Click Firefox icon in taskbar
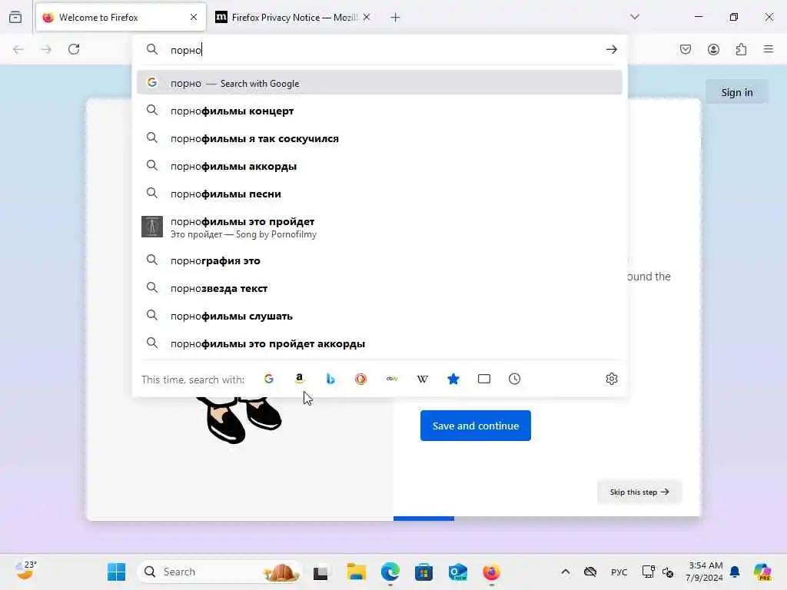The width and height of the screenshot is (787, 590). click(x=491, y=572)
